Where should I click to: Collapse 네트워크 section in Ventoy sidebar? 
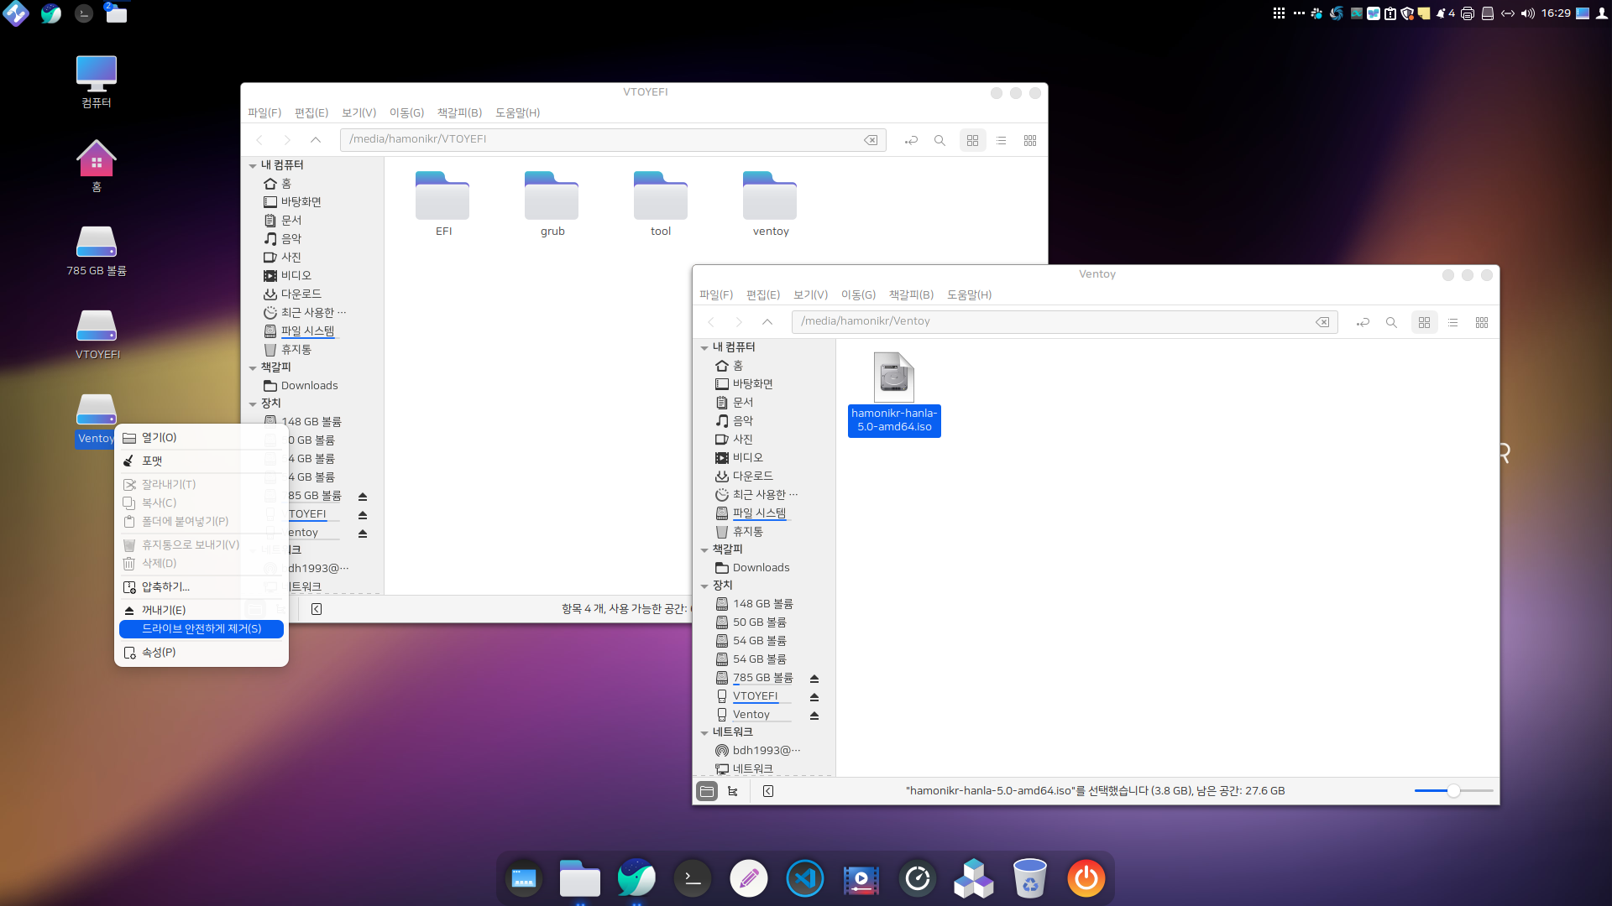click(x=704, y=732)
